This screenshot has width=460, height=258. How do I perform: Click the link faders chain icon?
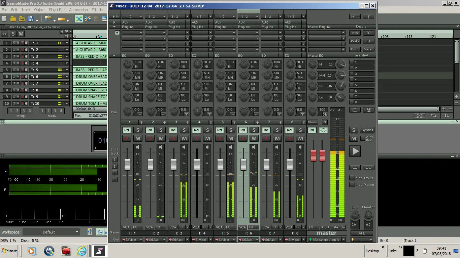point(355,168)
